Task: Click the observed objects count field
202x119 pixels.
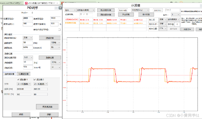Action: pos(86,14)
